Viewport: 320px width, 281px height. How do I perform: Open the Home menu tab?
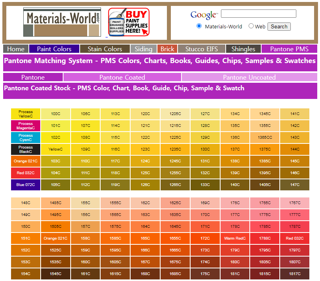[x=16, y=49]
